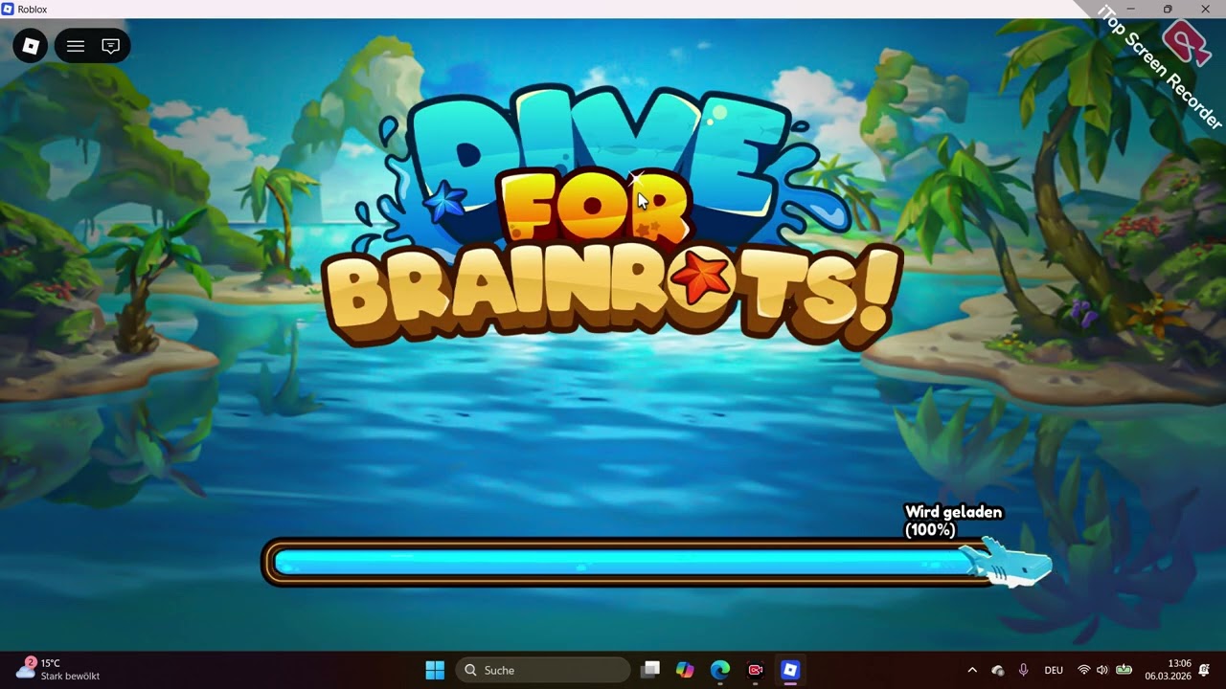Open Microsoft Edge from the taskbar
The image size is (1226, 689).
[719, 670]
